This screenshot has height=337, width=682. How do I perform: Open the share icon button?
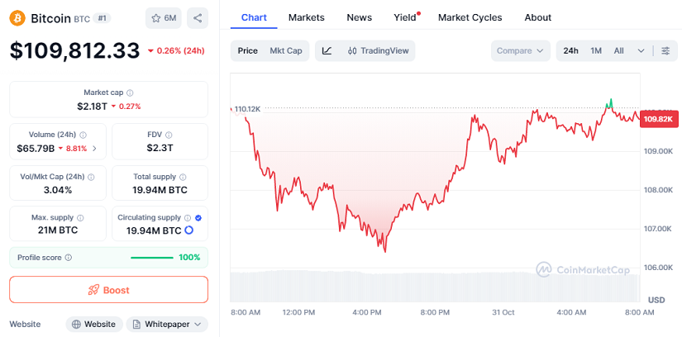pos(198,18)
